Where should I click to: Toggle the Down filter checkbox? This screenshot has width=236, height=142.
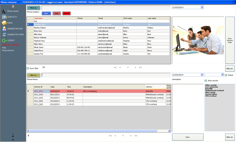[x=28, y=68]
